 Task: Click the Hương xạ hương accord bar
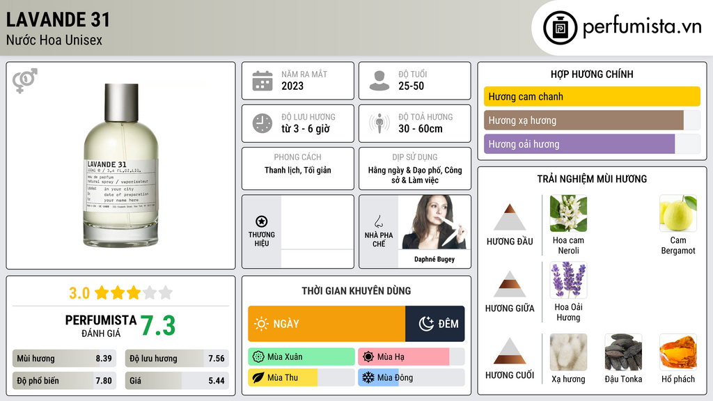tap(592, 120)
